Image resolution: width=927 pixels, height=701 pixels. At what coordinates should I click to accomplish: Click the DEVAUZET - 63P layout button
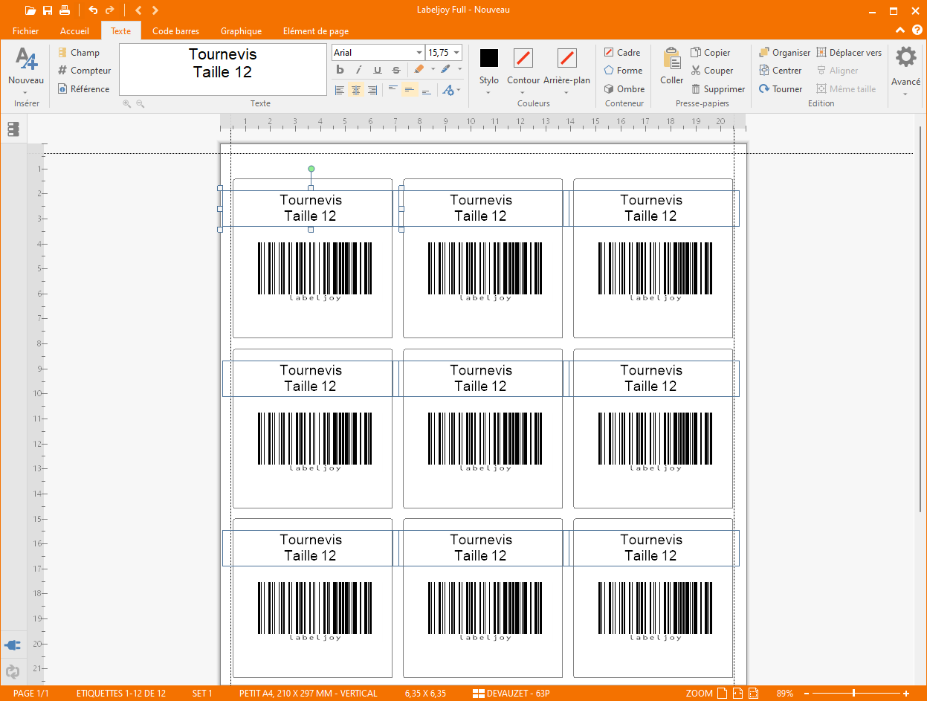coord(511,694)
